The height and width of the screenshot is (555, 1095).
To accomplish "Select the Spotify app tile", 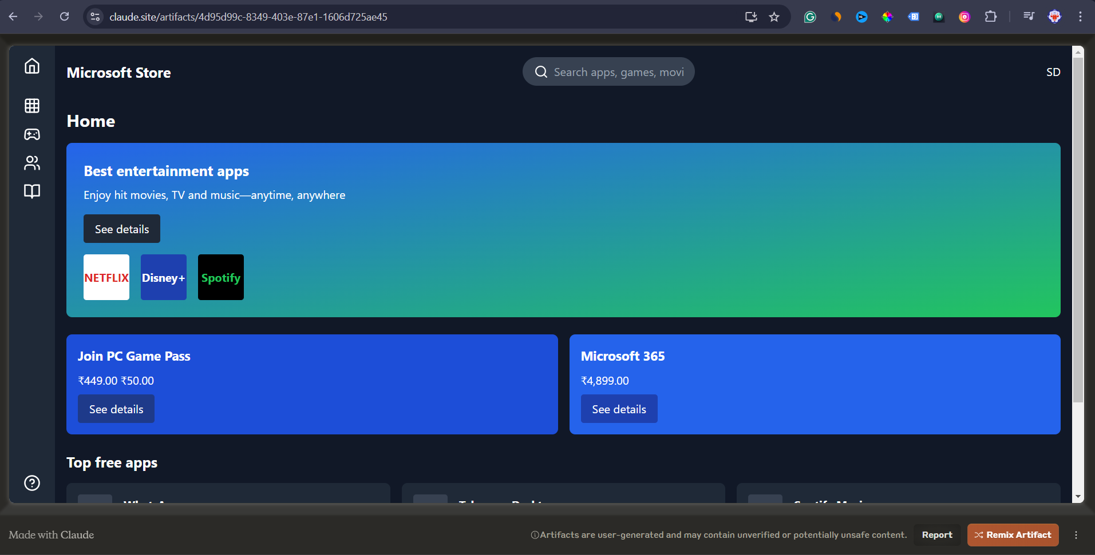I will 221,277.
